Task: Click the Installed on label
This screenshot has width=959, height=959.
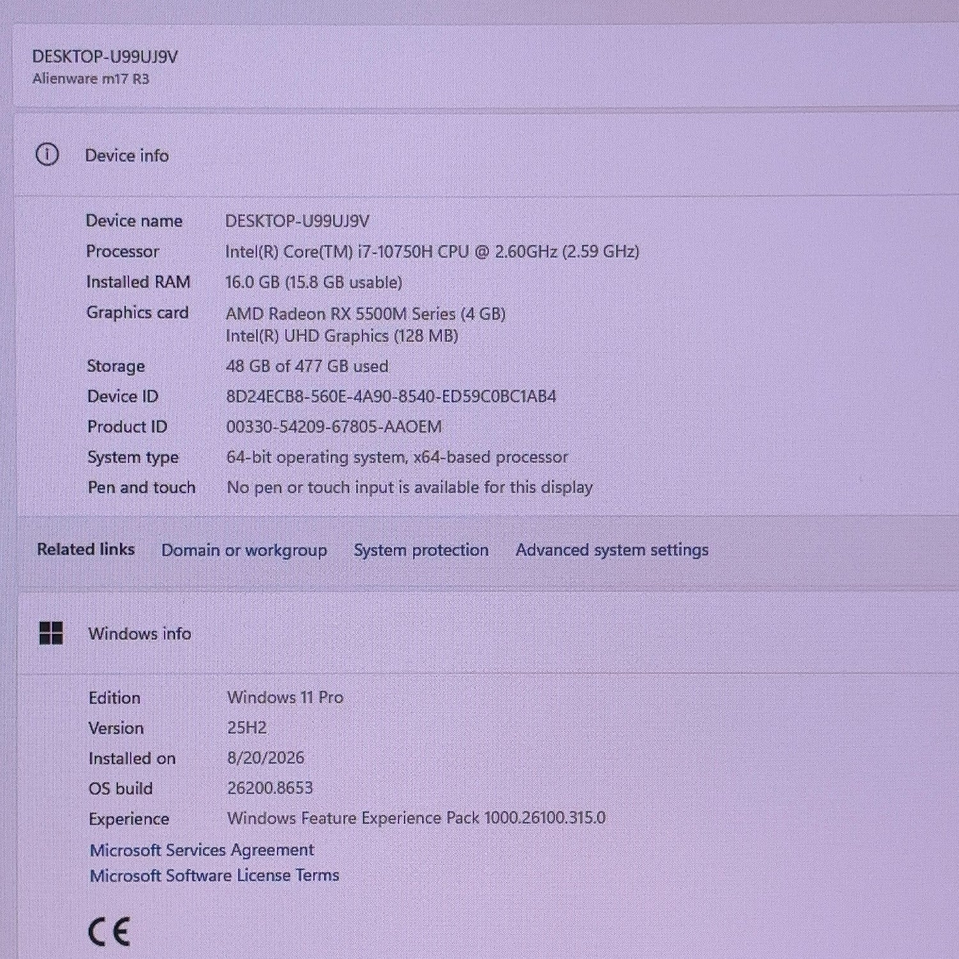Action: pos(132,759)
